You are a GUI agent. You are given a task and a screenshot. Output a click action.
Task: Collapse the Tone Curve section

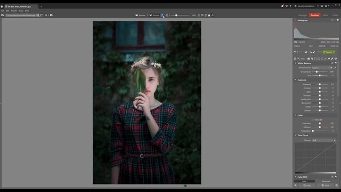tap(295, 135)
